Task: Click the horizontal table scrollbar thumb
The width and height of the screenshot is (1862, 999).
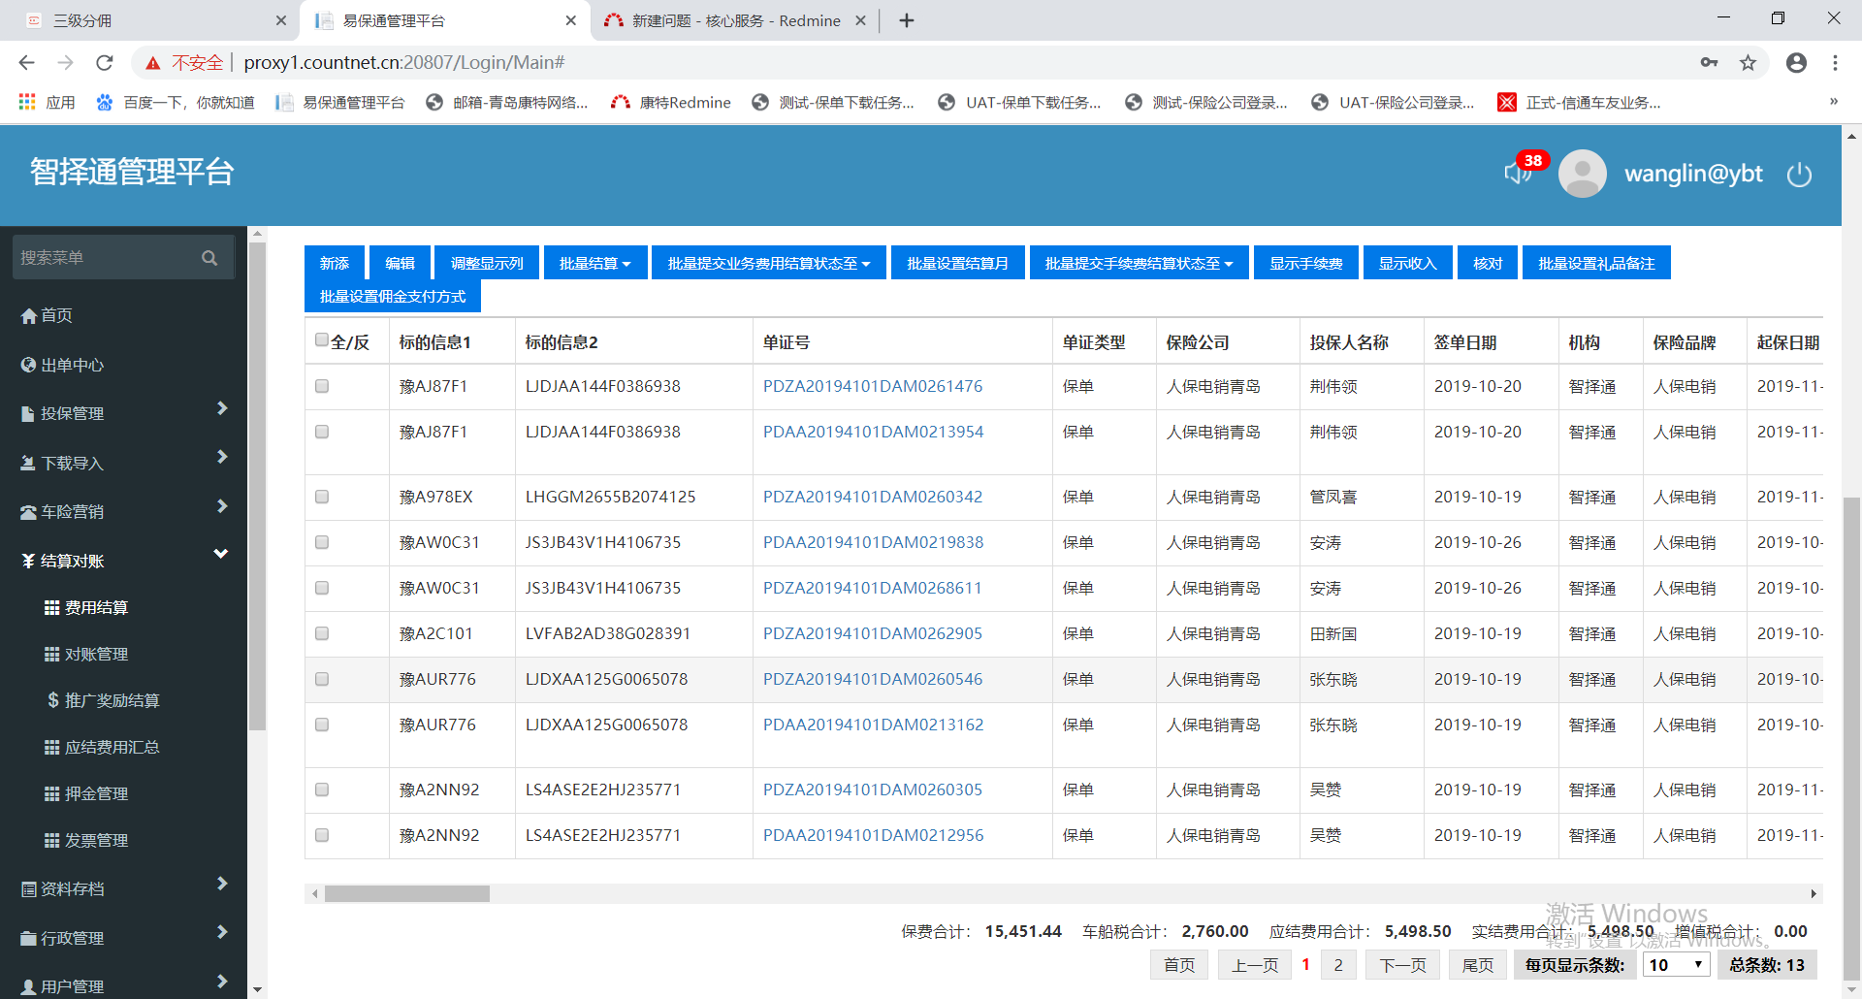Action: click(406, 893)
